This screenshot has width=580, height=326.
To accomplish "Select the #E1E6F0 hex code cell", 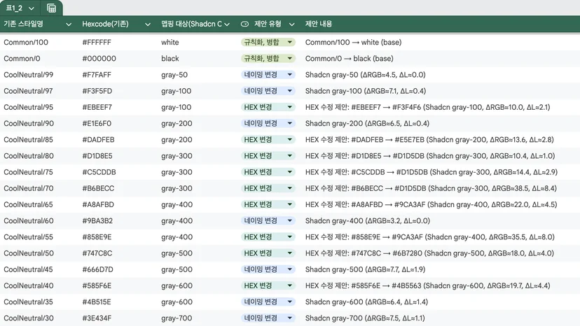I will (x=97, y=124).
